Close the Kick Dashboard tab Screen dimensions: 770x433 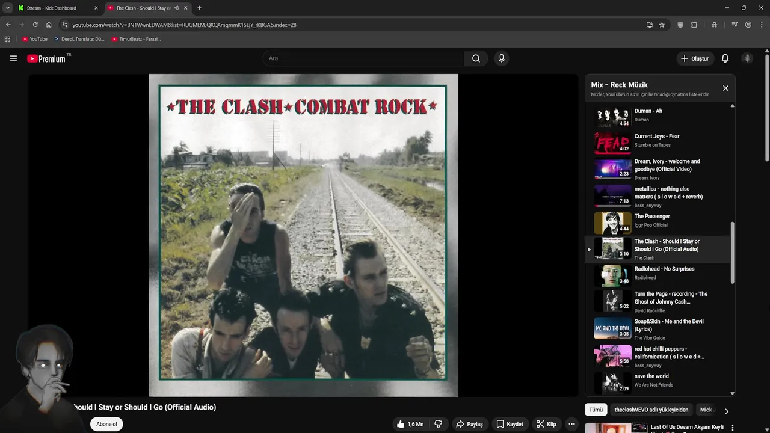coord(96,8)
